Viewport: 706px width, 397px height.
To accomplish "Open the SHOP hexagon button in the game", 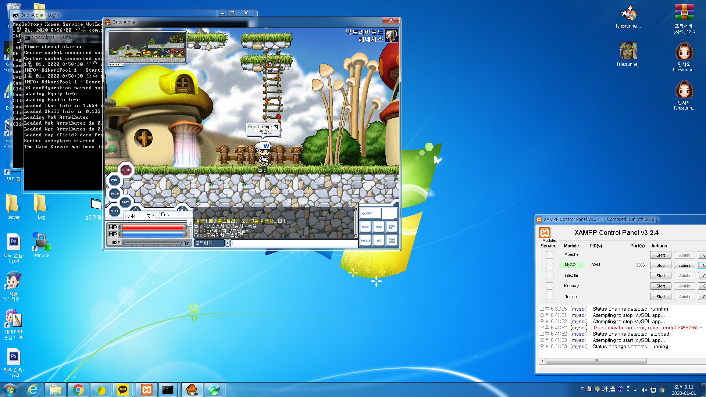I will coord(126,170).
